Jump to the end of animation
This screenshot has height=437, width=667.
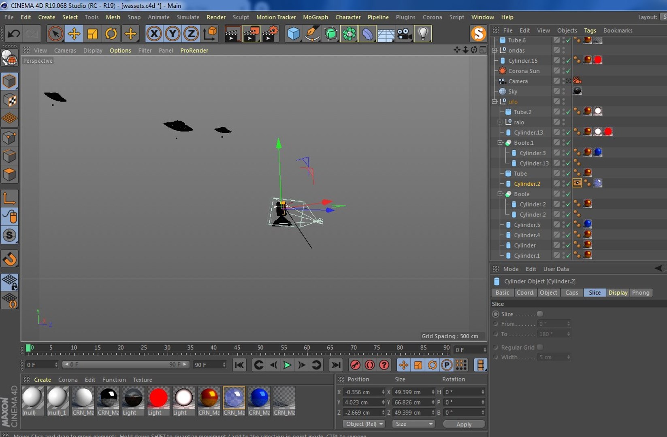click(x=336, y=365)
